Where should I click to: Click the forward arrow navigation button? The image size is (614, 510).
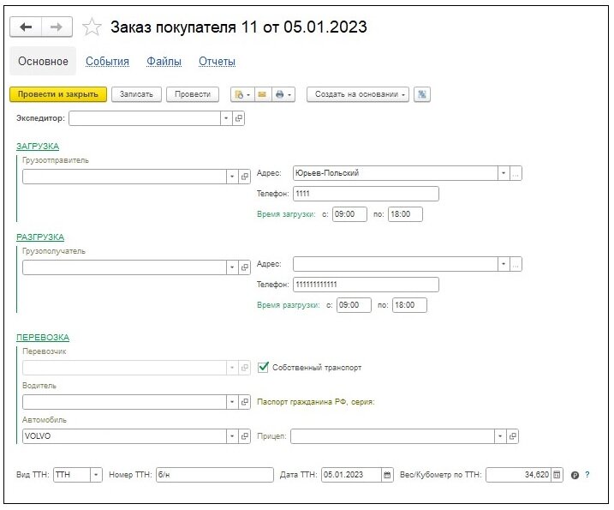[x=57, y=27]
